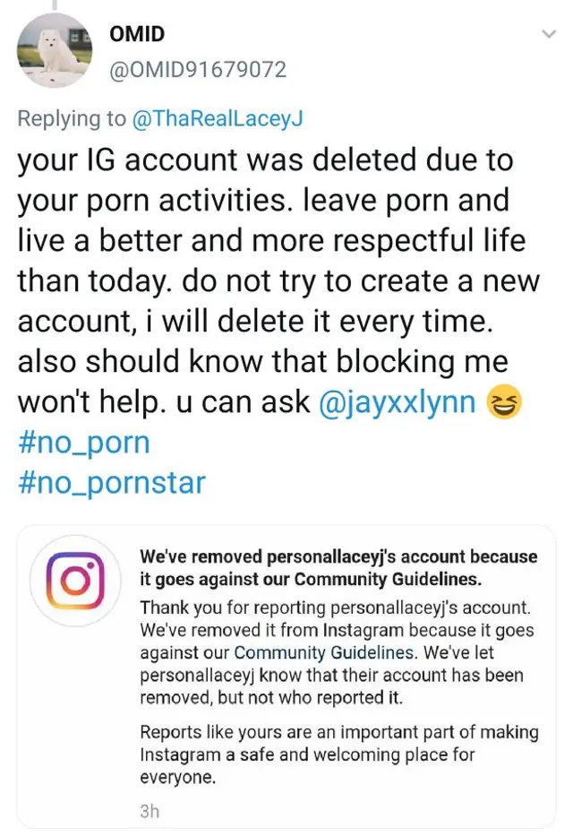Screen dimensions: 573x836
Task: Go to the mentioned @jayxxlynn profile
Action: (x=397, y=402)
